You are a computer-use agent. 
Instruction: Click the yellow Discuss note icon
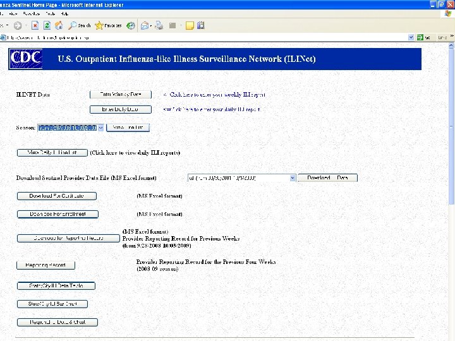pos(190,26)
